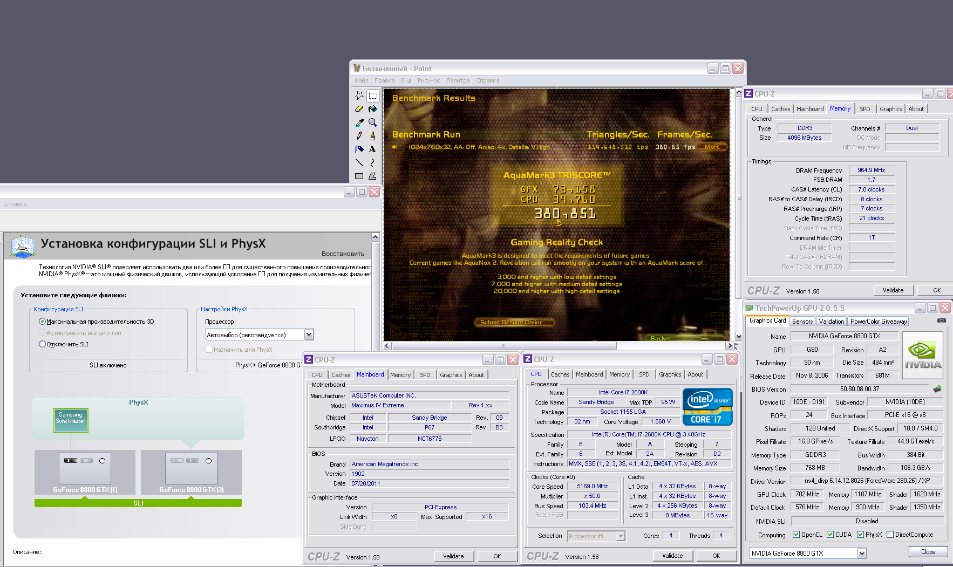Click the GPU-Z title bar icon

coord(750,308)
